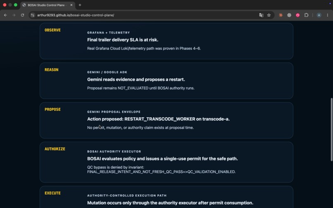Screen dimensions: 333x208
Task: Open the orange starburst extension icon
Action: pos(281,15)
